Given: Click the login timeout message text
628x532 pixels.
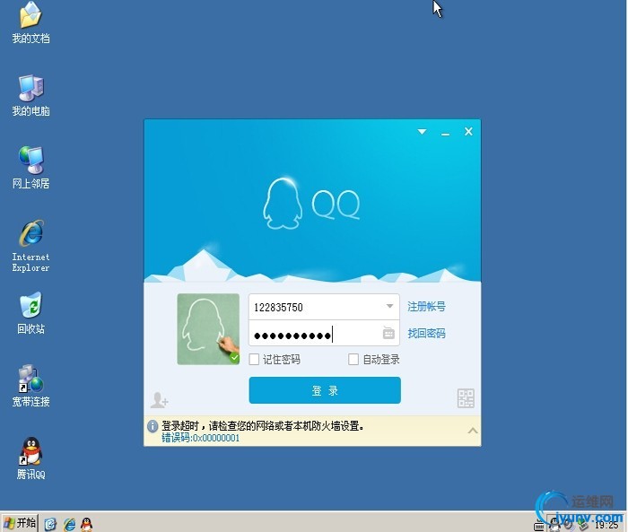Looking at the screenshot, I should click(x=263, y=426).
